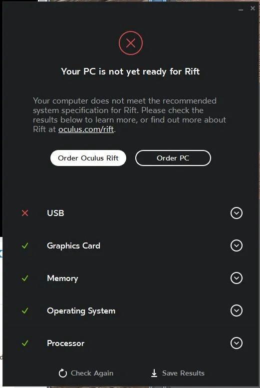Click the red X error circle icon

click(131, 43)
